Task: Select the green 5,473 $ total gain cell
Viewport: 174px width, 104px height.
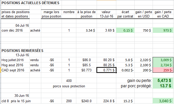Action: click(x=163, y=81)
